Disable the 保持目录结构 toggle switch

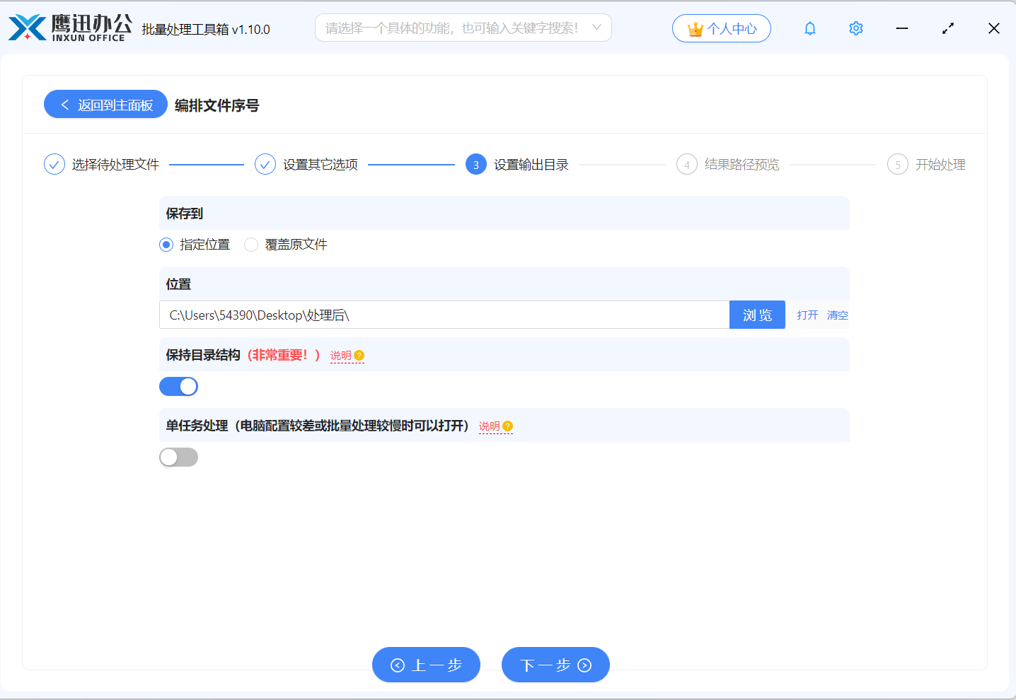point(178,386)
